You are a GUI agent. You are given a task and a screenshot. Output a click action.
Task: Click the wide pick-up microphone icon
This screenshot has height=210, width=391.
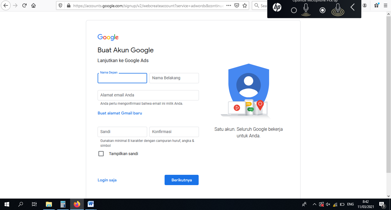coord(338,9)
